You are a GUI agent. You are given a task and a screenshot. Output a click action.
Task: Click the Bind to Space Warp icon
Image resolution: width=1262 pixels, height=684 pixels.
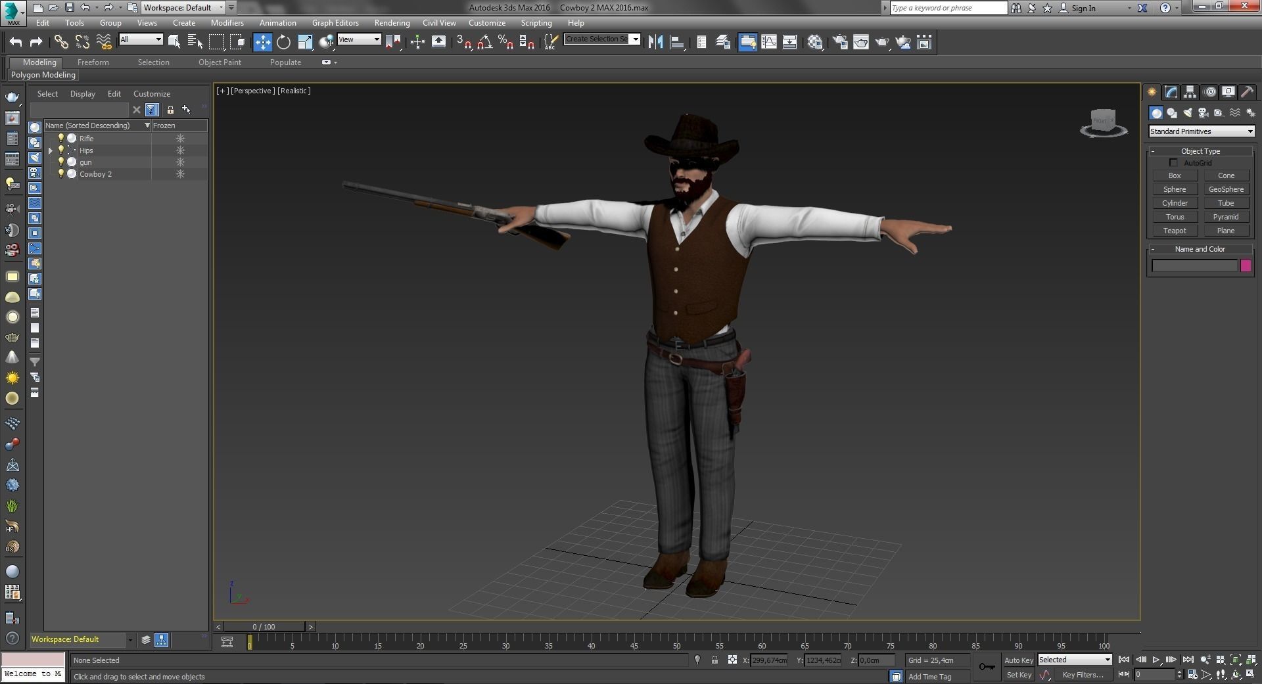point(104,42)
